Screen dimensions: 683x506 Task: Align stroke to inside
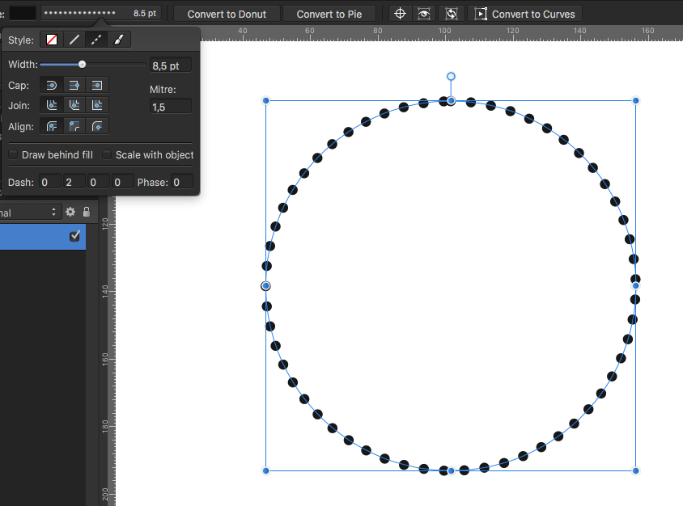[74, 126]
